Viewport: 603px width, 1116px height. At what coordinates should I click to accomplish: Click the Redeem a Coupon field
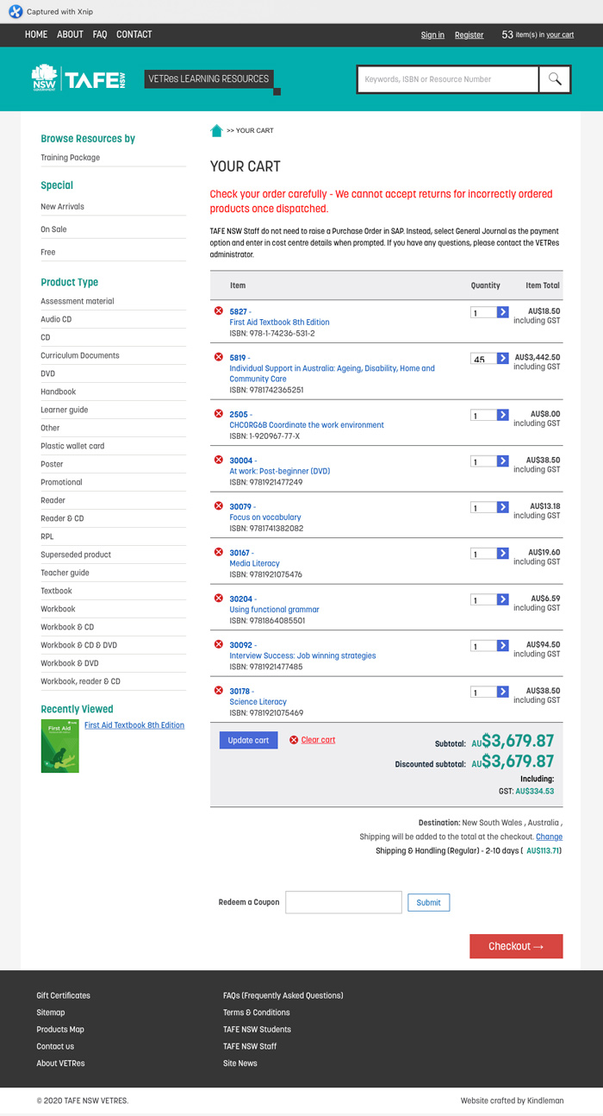344,902
